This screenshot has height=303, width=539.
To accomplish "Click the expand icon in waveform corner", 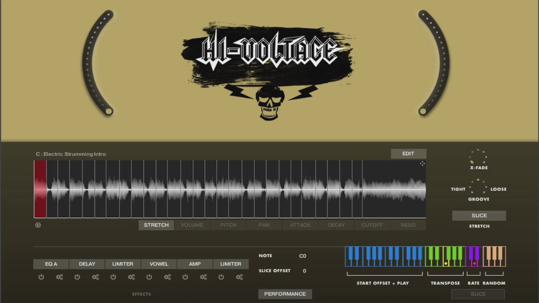I will click(x=422, y=164).
